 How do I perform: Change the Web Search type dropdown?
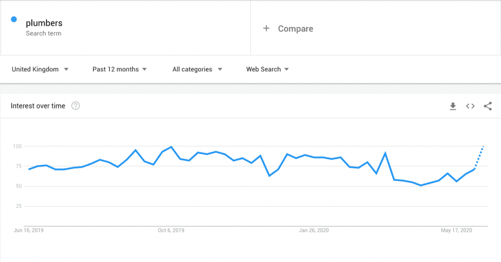(x=267, y=69)
